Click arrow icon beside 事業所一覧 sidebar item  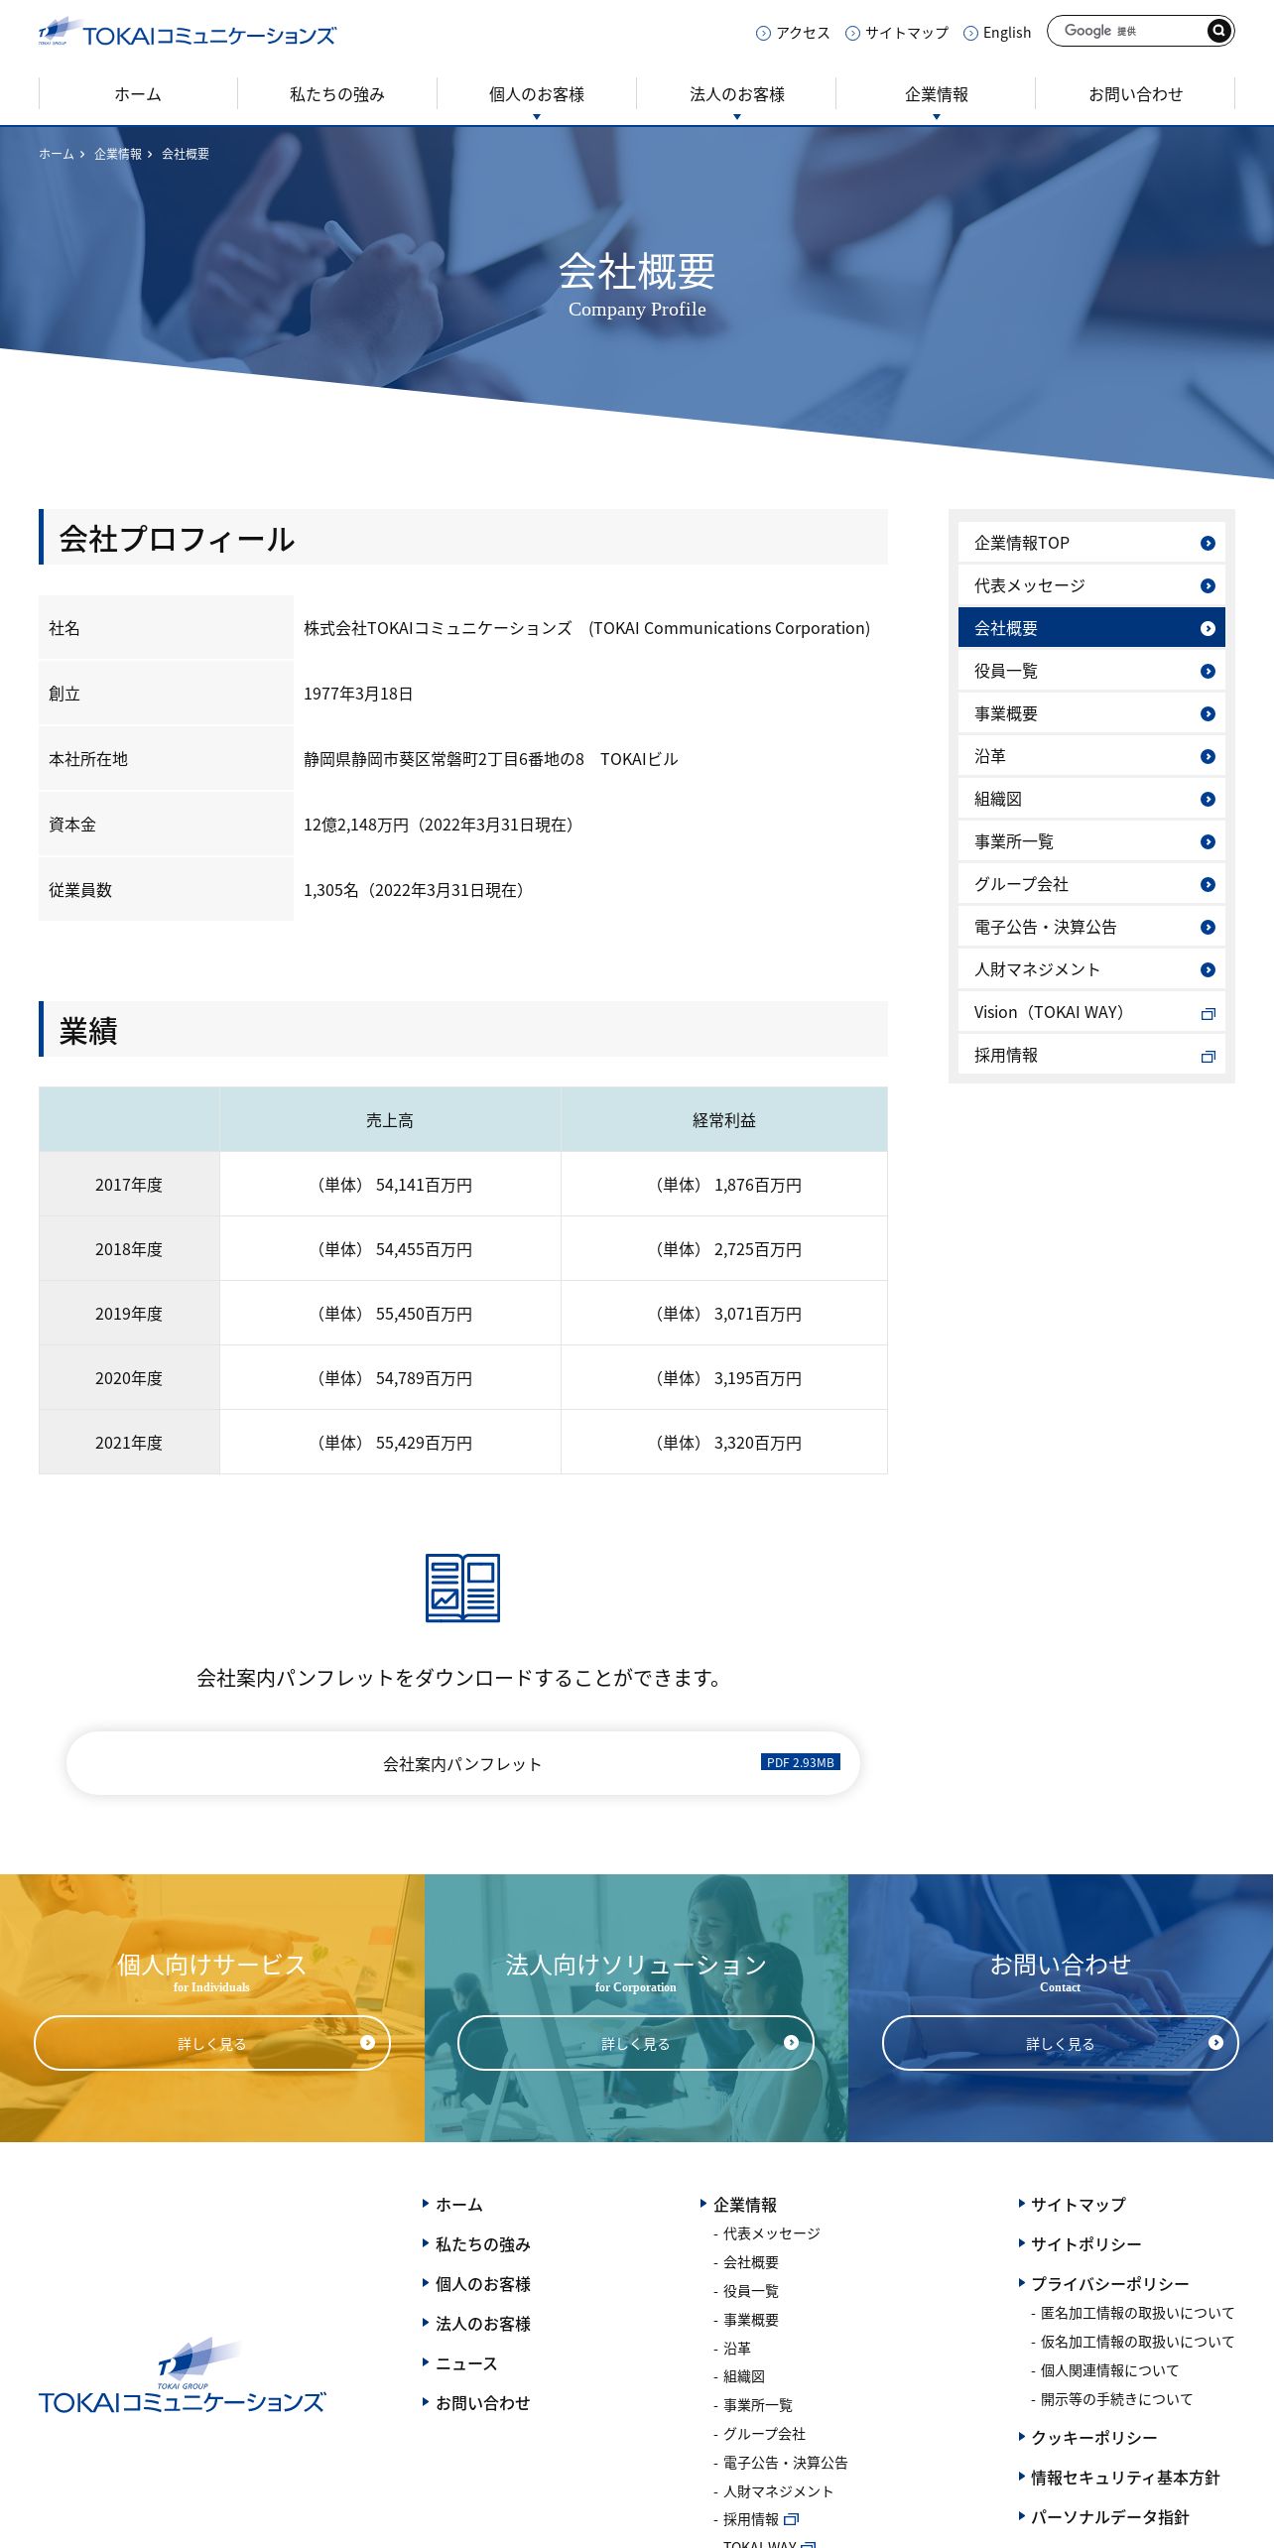point(1208,841)
